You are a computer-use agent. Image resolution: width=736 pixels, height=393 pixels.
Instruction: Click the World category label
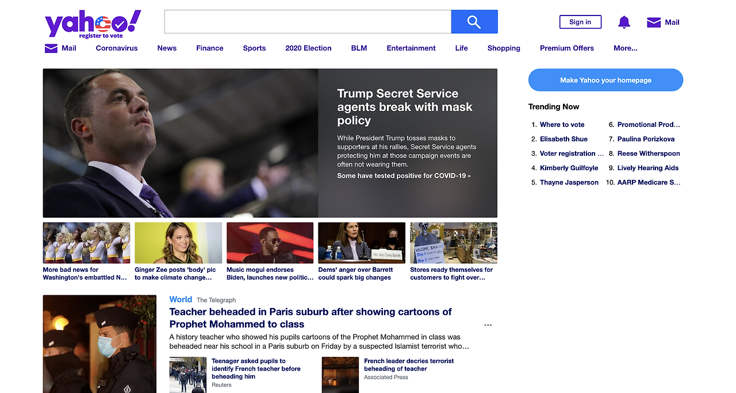(x=181, y=299)
